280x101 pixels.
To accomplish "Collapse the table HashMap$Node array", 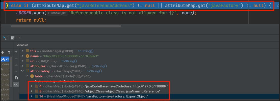I will [27, 76].
